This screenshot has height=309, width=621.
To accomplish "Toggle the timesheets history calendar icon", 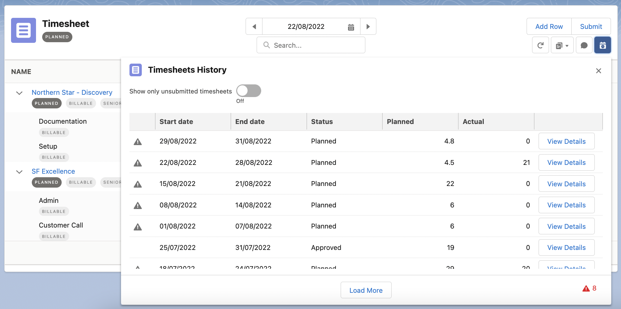I will [603, 45].
